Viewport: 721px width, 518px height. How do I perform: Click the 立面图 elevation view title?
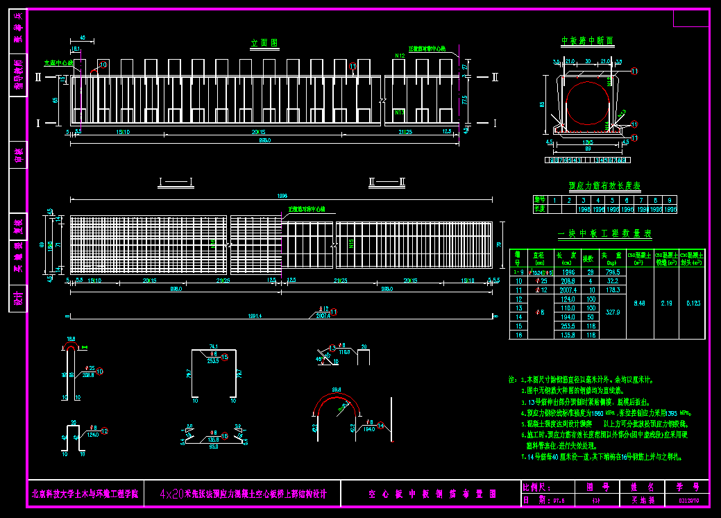264,44
